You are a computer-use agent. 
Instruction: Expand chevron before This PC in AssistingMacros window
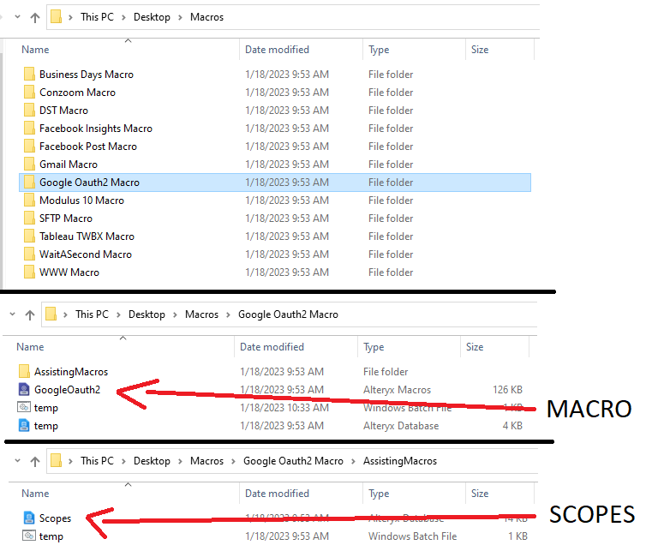point(70,461)
